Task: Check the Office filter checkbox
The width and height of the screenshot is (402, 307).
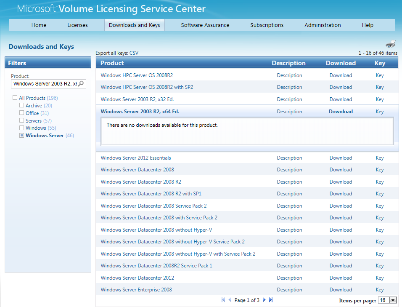Action: click(x=21, y=113)
